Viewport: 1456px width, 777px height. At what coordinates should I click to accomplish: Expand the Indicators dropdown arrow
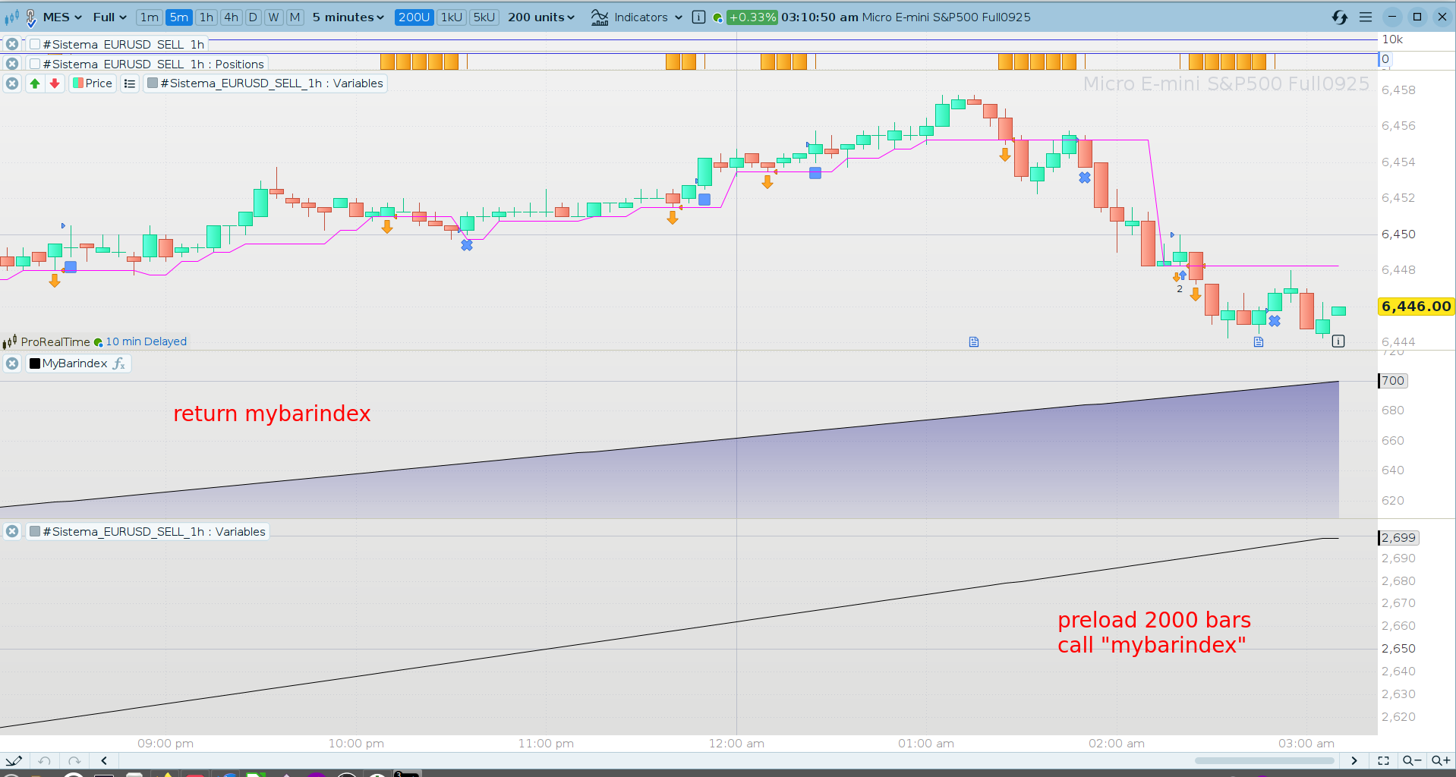[679, 17]
